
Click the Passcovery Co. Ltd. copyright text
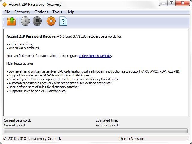pos(32,139)
